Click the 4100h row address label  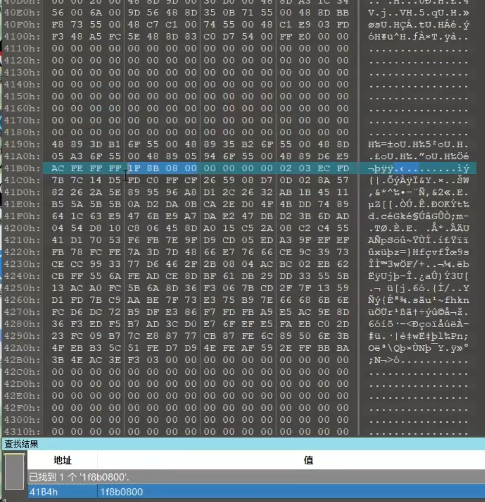[23, 36]
